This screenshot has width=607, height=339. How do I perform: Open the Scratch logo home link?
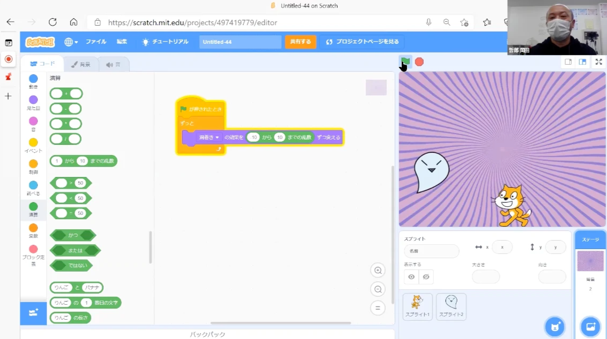click(x=40, y=42)
